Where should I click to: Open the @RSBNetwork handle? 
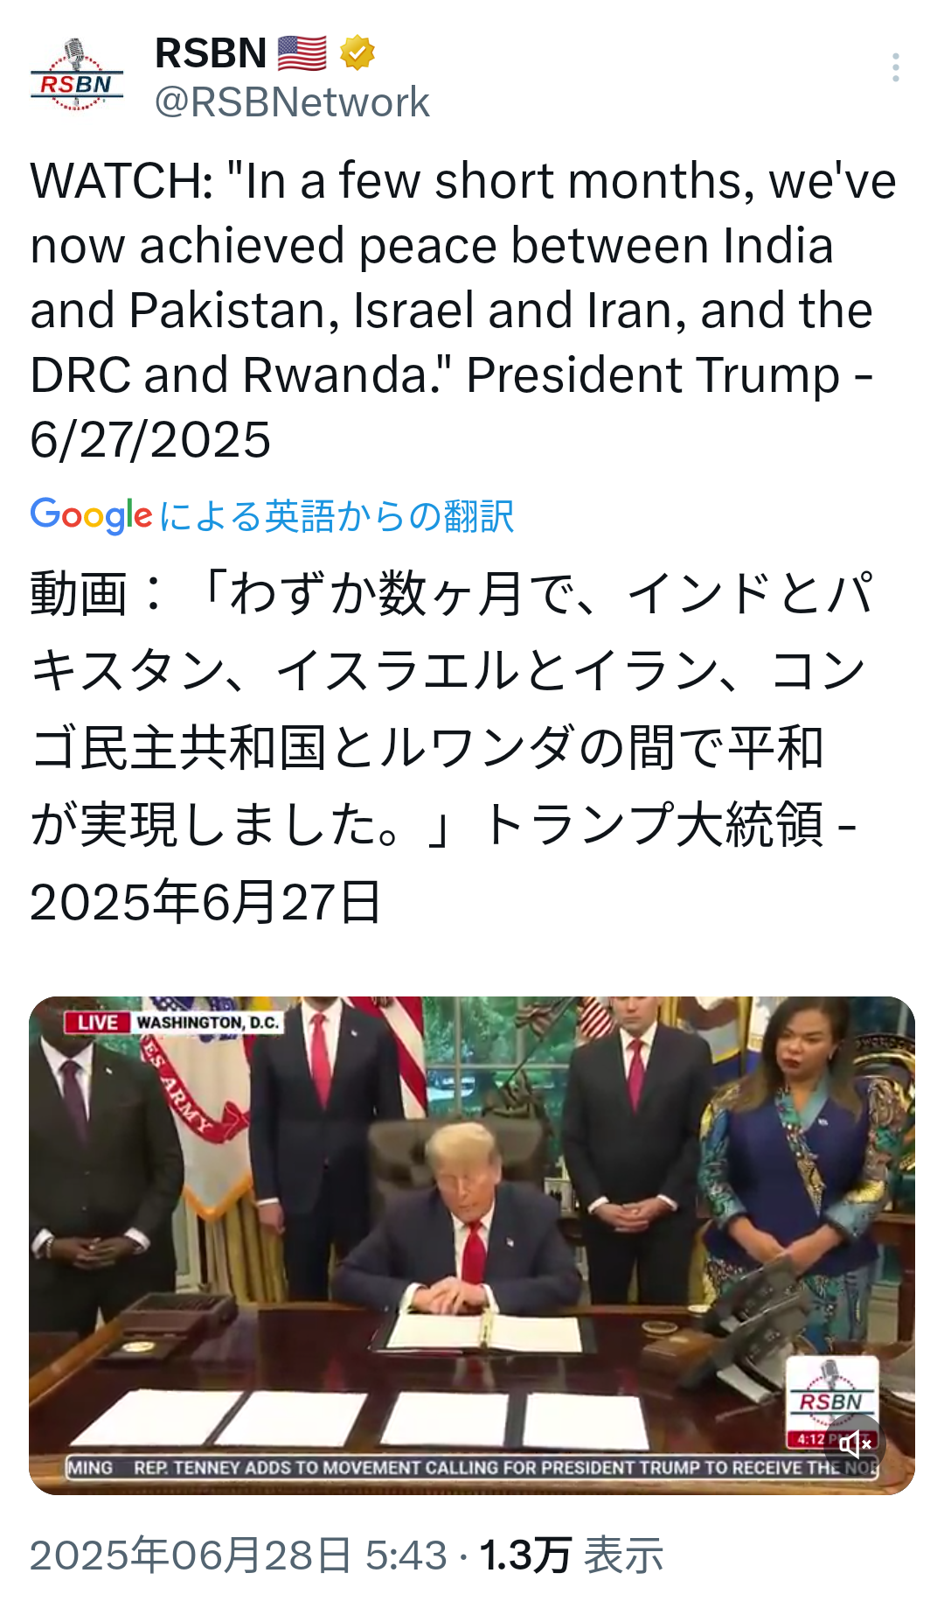[x=292, y=102]
